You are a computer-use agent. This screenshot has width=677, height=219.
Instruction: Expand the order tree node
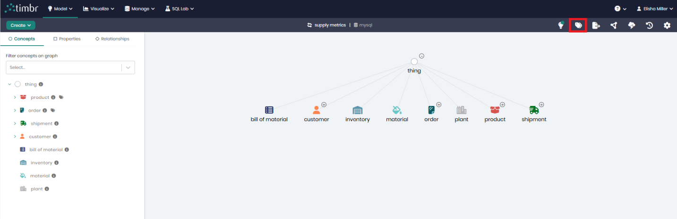[x=15, y=111]
